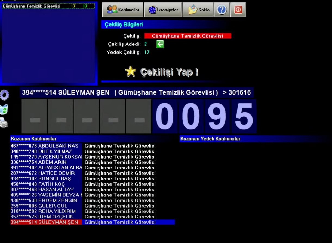Click the recycle bin icon
Viewport: 332px width, 243px height.
4,109
